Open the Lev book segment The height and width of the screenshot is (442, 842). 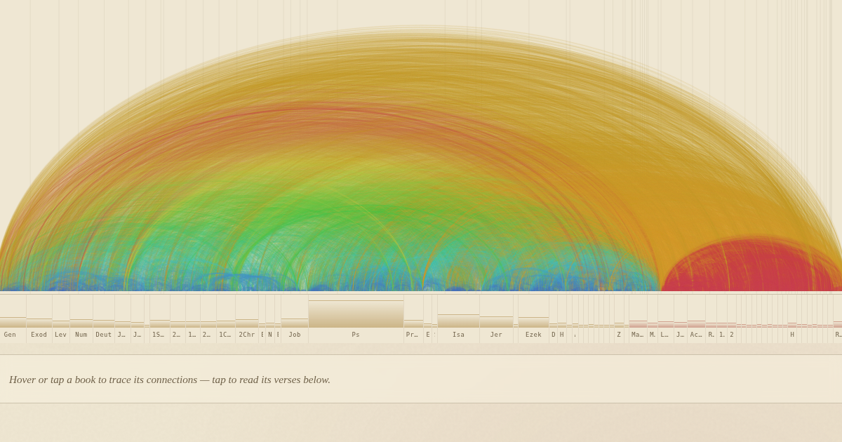[x=61, y=319]
